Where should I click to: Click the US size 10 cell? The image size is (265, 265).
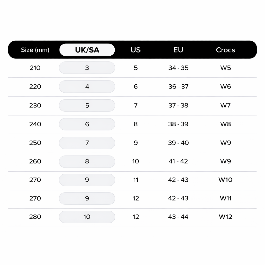(136, 161)
